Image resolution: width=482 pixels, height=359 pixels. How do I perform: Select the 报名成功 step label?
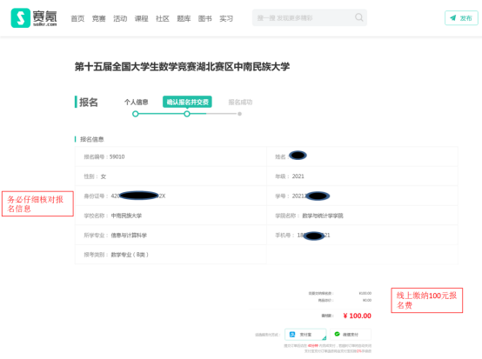coord(240,102)
